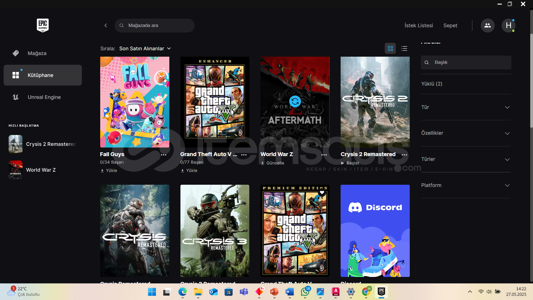Go back with the left arrow
The width and height of the screenshot is (533, 300).
click(x=106, y=26)
